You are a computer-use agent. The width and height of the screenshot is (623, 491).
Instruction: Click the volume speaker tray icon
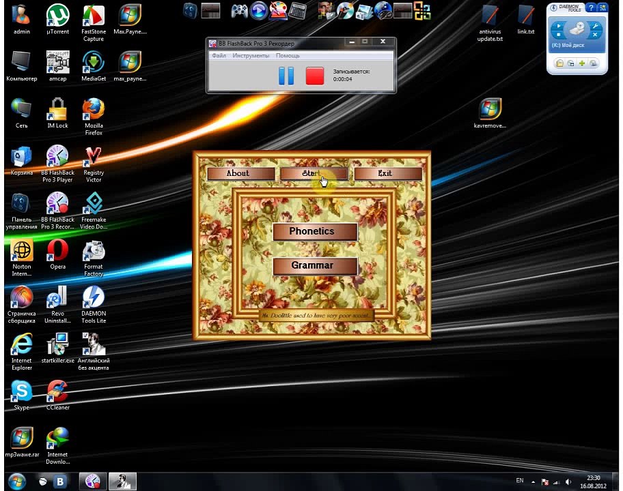point(568,482)
